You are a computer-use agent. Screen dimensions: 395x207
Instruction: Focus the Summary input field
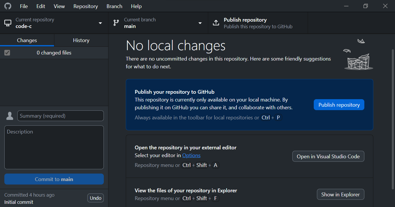tap(60, 116)
